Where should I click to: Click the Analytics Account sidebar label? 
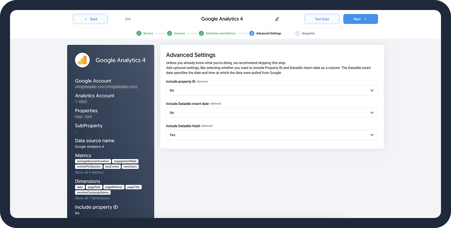(95, 96)
